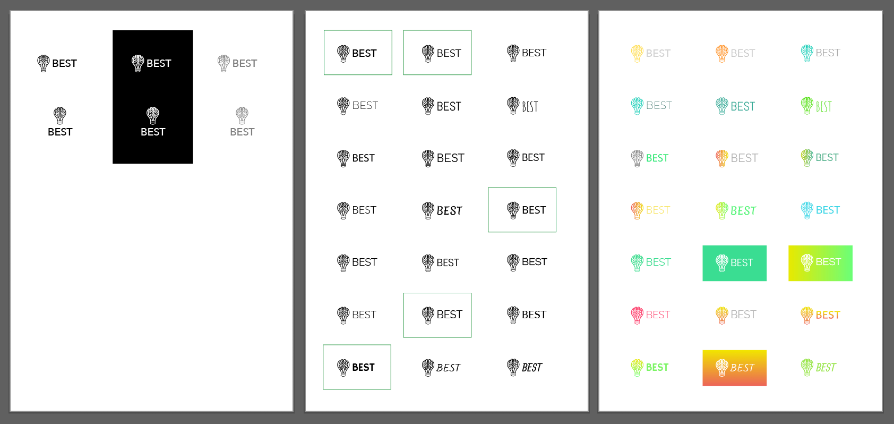894x424 pixels.
Task: Click the gray bulb icon stacked above gray BEST
Action: click(x=242, y=115)
